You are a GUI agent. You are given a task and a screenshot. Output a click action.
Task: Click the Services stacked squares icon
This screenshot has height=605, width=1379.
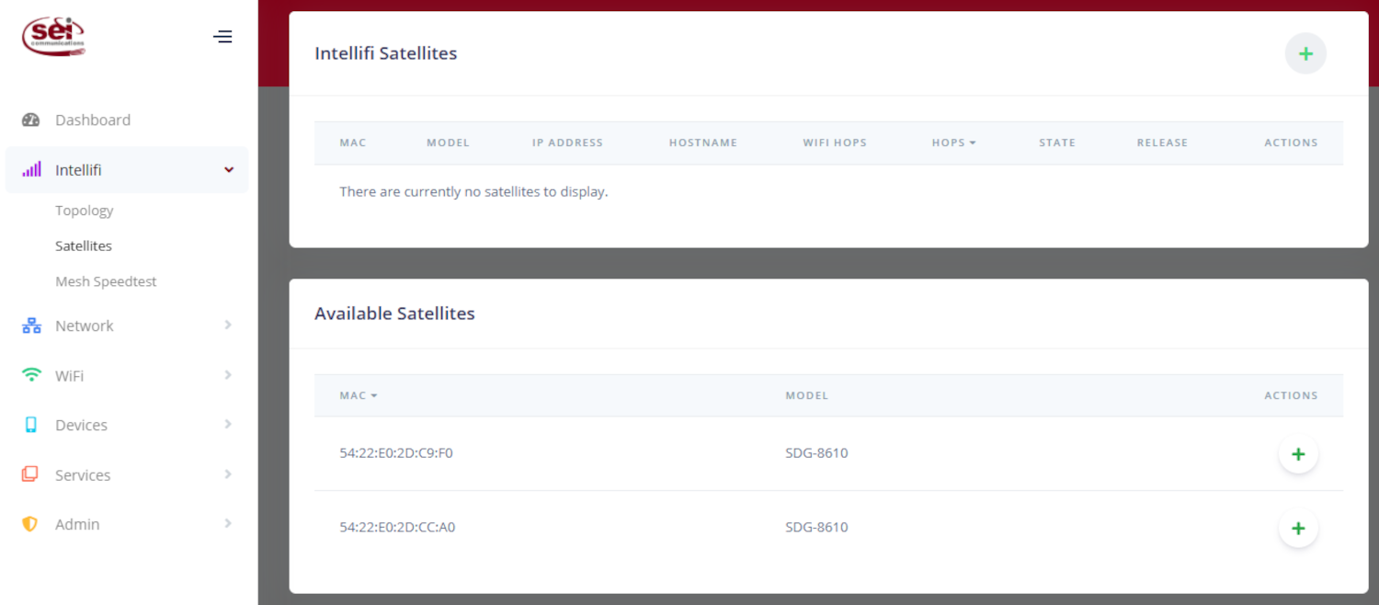pyautogui.click(x=30, y=474)
